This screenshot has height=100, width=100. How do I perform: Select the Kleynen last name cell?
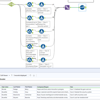point(19,97)
